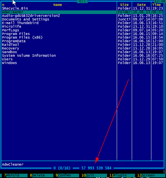Click the time 07:25 of System Volume Information
Viewport: 166px width, 178px height.
click(157, 56)
